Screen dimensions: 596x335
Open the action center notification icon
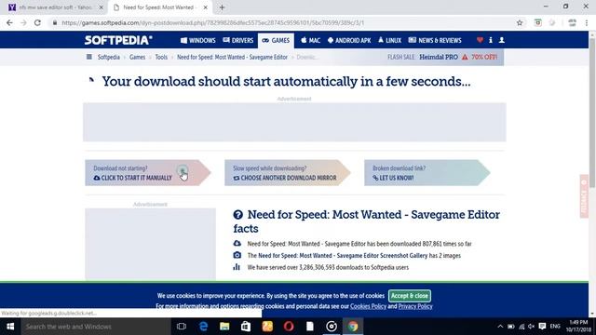click(x=542, y=327)
